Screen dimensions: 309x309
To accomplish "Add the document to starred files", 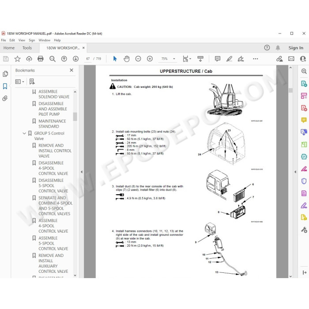I will pos(17,59).
